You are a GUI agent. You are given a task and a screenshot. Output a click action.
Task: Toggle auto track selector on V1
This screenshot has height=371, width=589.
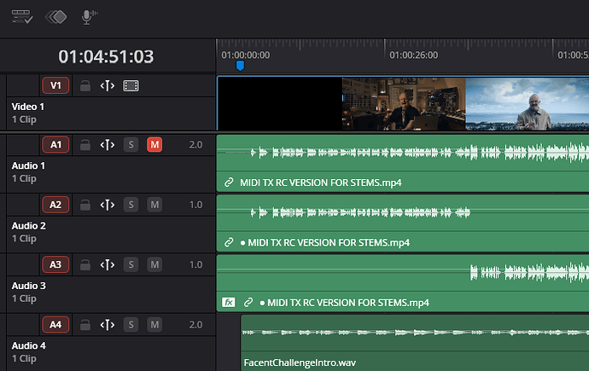click(x=108, y=85)
